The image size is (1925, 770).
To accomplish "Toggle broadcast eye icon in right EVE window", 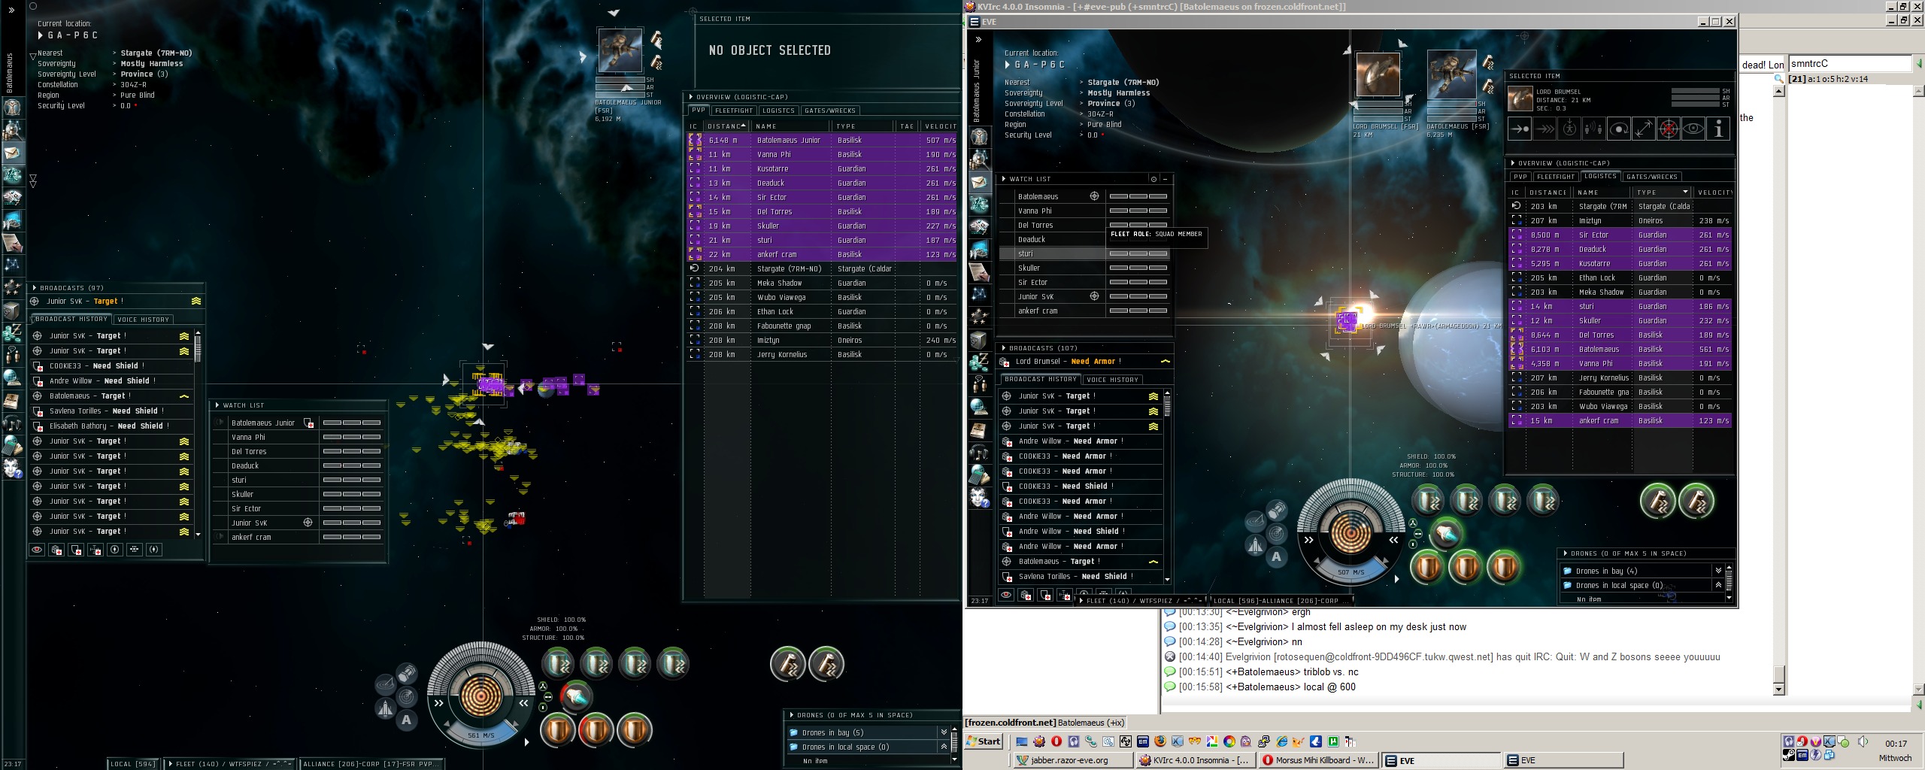I will coord(1005,596).
